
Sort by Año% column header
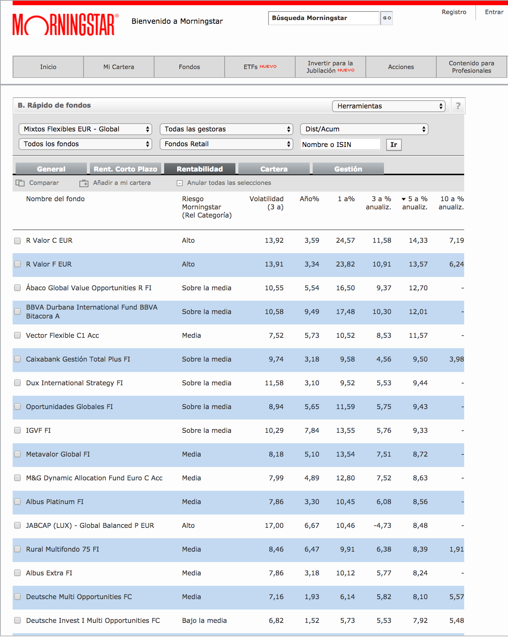(x=309, y=199)
